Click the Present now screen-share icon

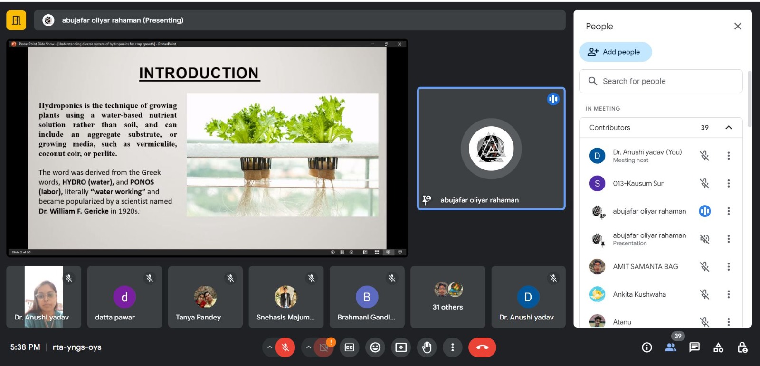401,347
